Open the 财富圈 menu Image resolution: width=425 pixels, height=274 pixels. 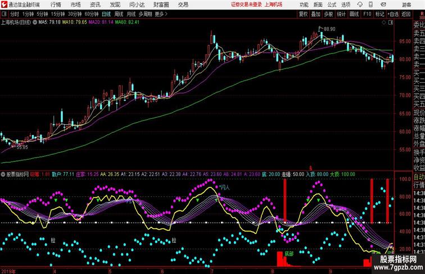click(161, 5)
